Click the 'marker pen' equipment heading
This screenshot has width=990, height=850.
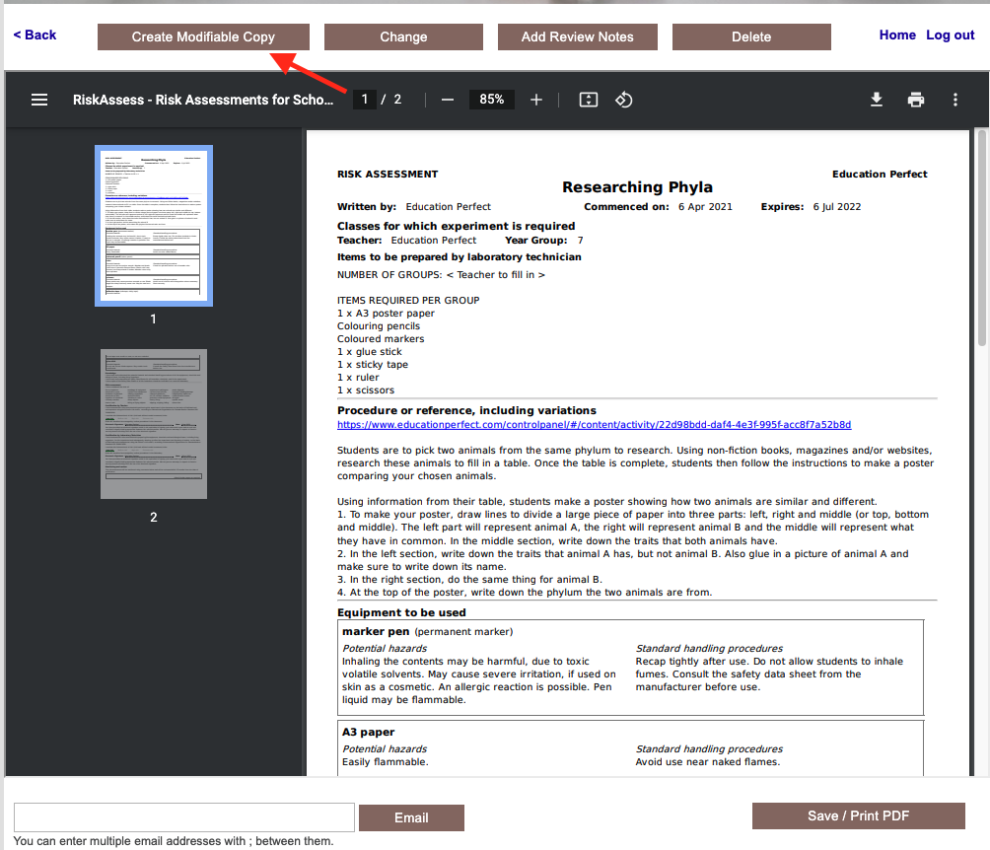click(376, 631)
